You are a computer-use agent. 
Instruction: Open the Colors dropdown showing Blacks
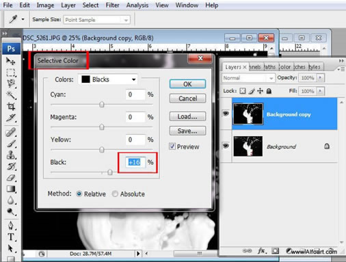pyautogui.click(x=108, y=79)
